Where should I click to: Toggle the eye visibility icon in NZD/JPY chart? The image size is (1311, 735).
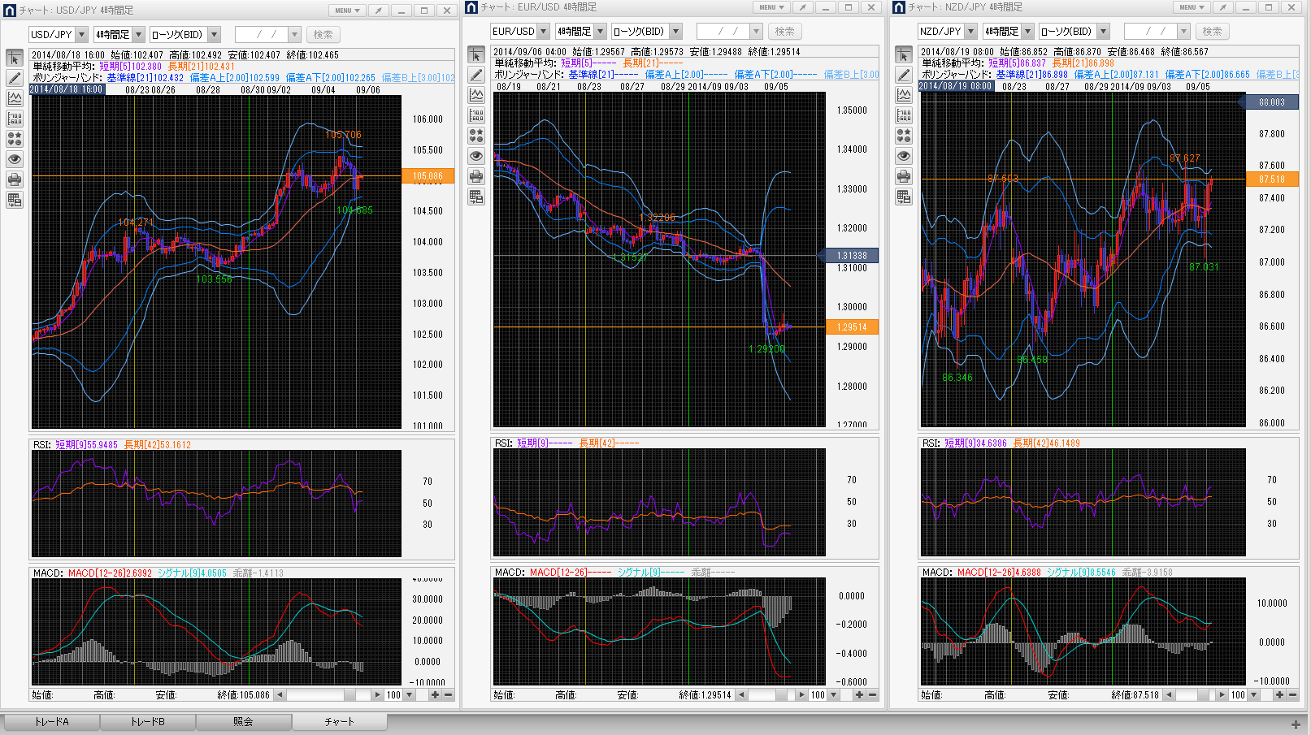(x=904, y=156)
